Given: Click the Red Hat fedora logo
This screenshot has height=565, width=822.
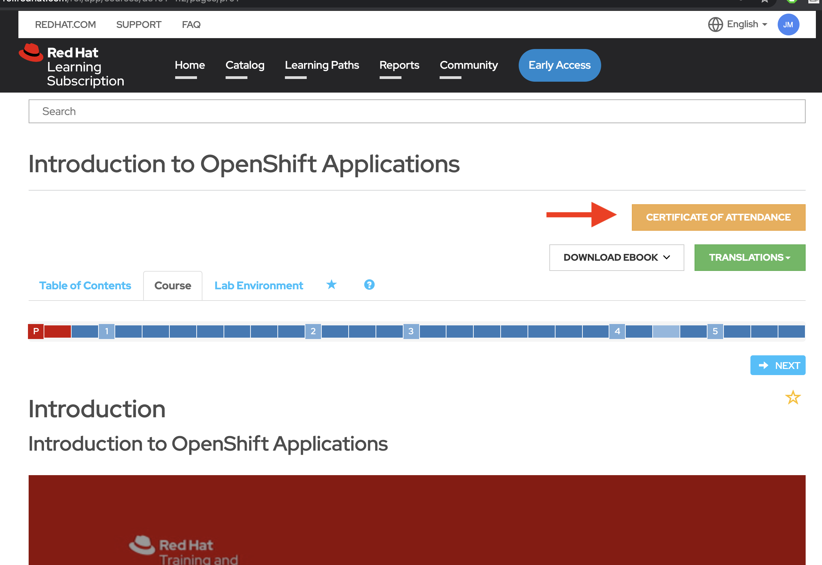Looking at the screenshot, I should (x=31, y=52).
